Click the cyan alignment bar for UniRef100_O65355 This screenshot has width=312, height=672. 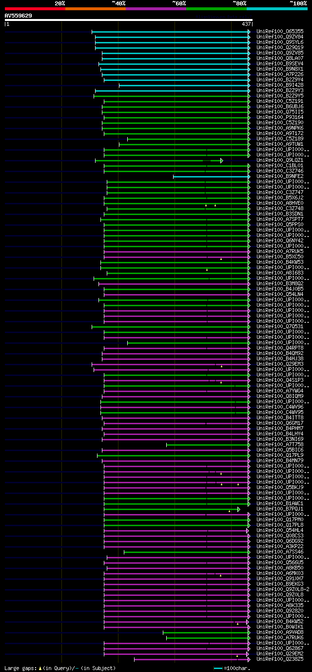coord(171,32)
